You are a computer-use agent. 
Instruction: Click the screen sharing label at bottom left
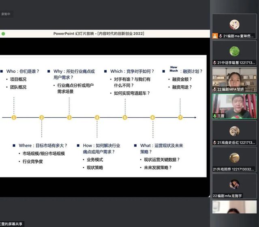12,224
